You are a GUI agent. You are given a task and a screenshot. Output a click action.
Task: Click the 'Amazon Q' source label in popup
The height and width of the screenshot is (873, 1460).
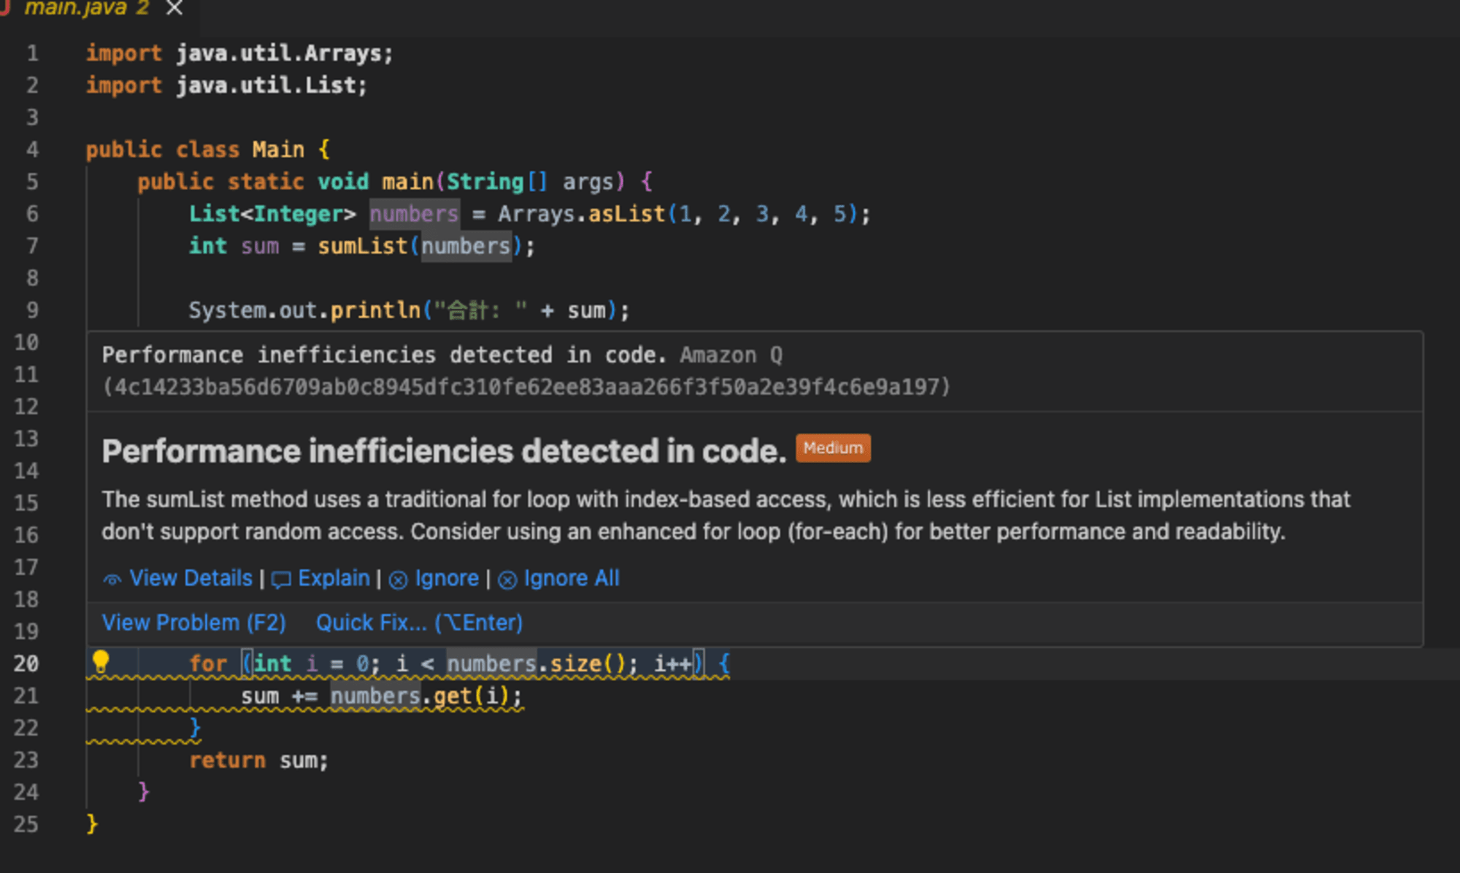(731, 355)
